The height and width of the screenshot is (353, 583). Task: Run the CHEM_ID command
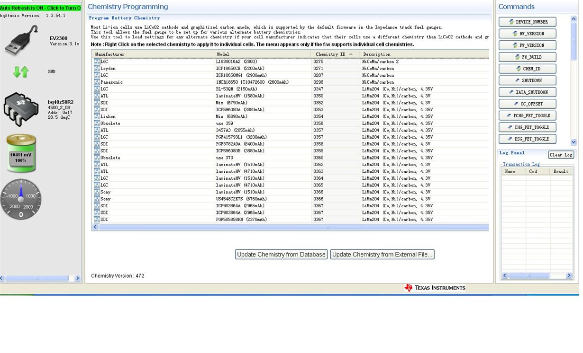(x=527, y=69)
